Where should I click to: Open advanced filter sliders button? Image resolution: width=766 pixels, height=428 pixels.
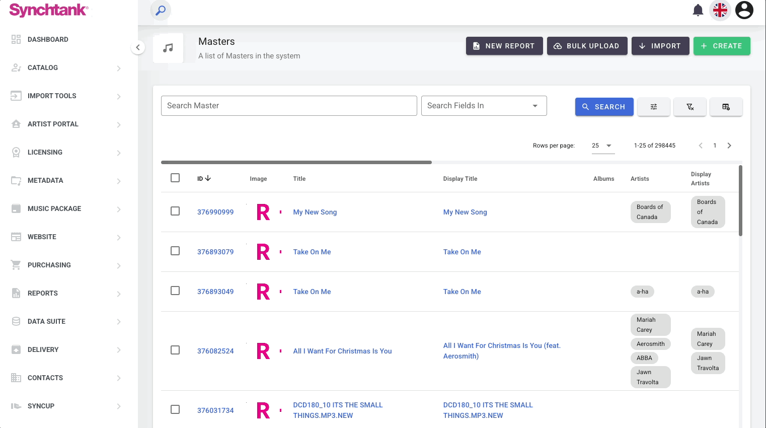(x=653, y=107)
